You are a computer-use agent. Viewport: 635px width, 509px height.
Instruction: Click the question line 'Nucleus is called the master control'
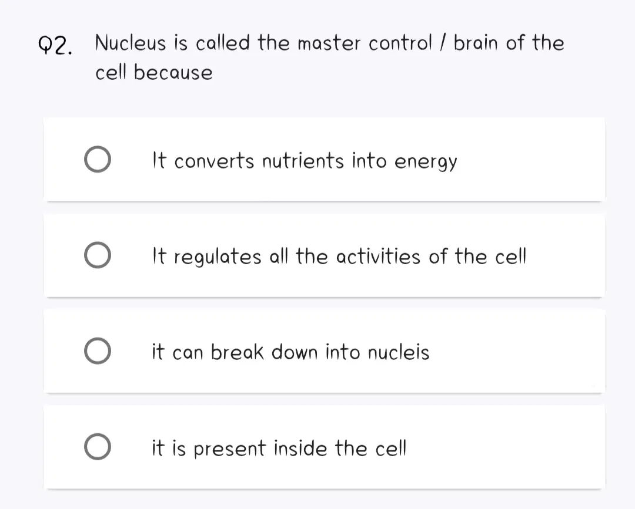(x=263, y=42)
